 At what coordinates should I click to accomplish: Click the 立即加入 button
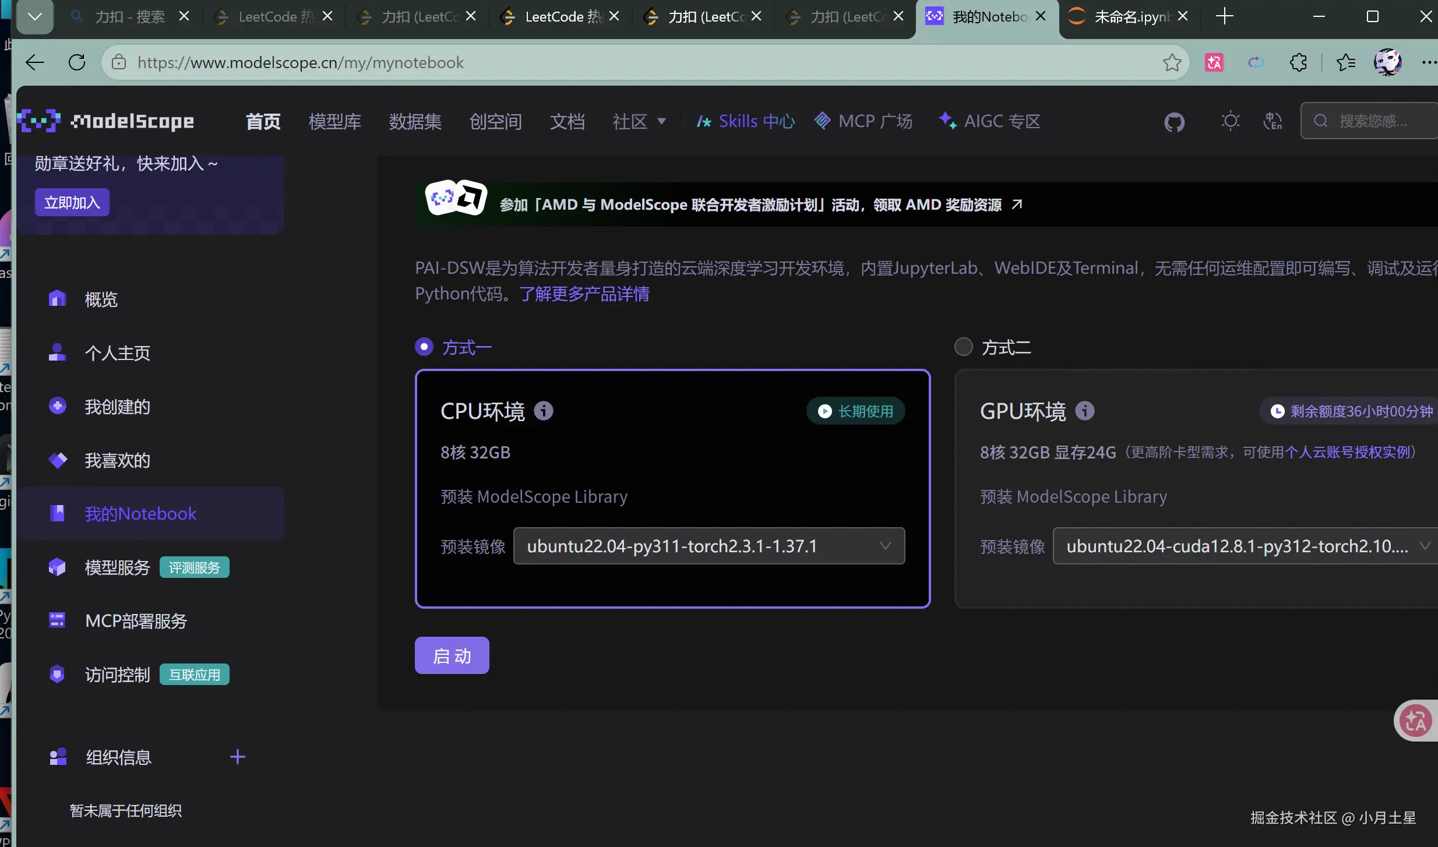click(72, 202)
